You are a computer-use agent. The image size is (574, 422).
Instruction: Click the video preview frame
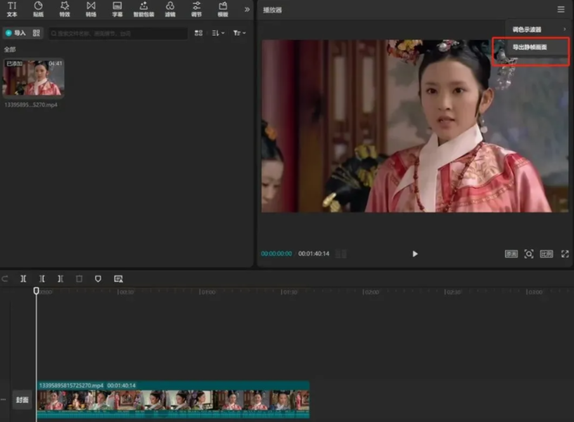coord(415,126)
